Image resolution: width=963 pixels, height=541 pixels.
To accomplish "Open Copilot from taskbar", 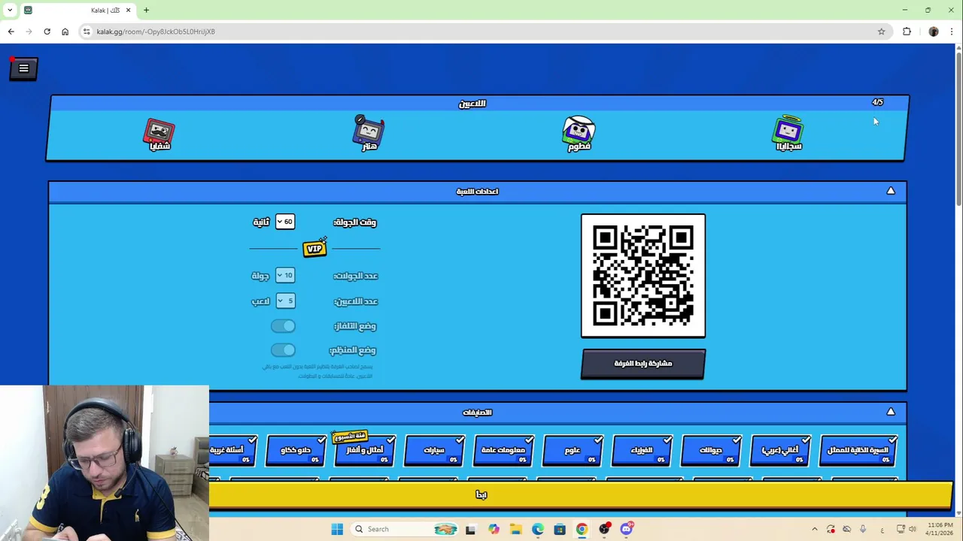I will (494, 529).
